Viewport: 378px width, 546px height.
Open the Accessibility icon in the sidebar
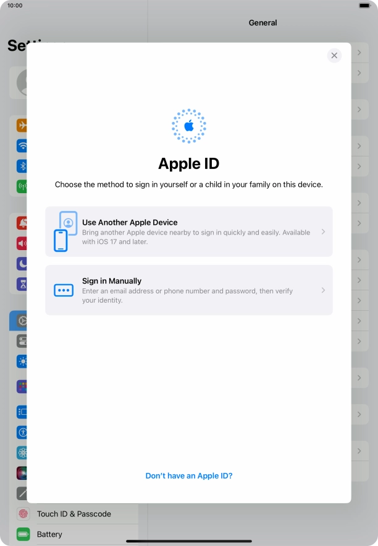(x=23, y=432)
